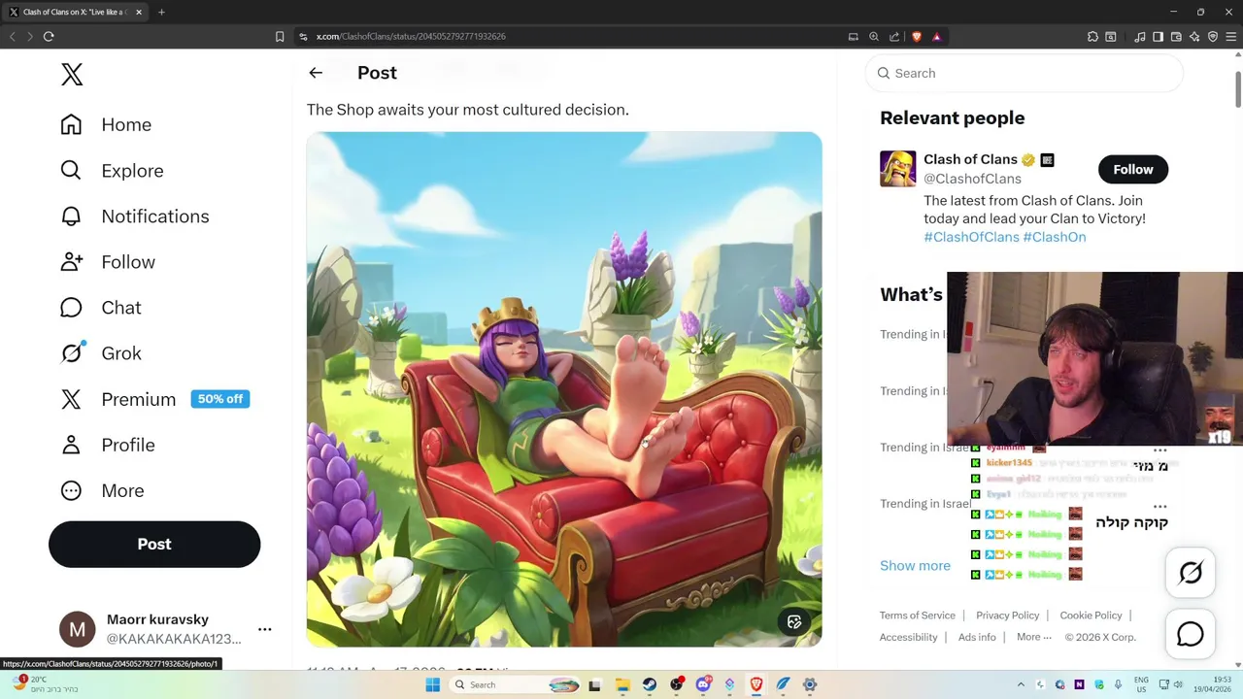Screen dimensions: 1243x699
Task: Open the new tab plus button
Action: coord(161,12)
